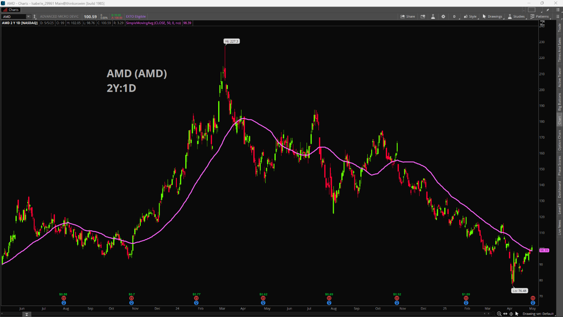The image size is (563, 317).
Task: Click the pan arrows icon in the bottom bar
Action: (x=505, y=314)
